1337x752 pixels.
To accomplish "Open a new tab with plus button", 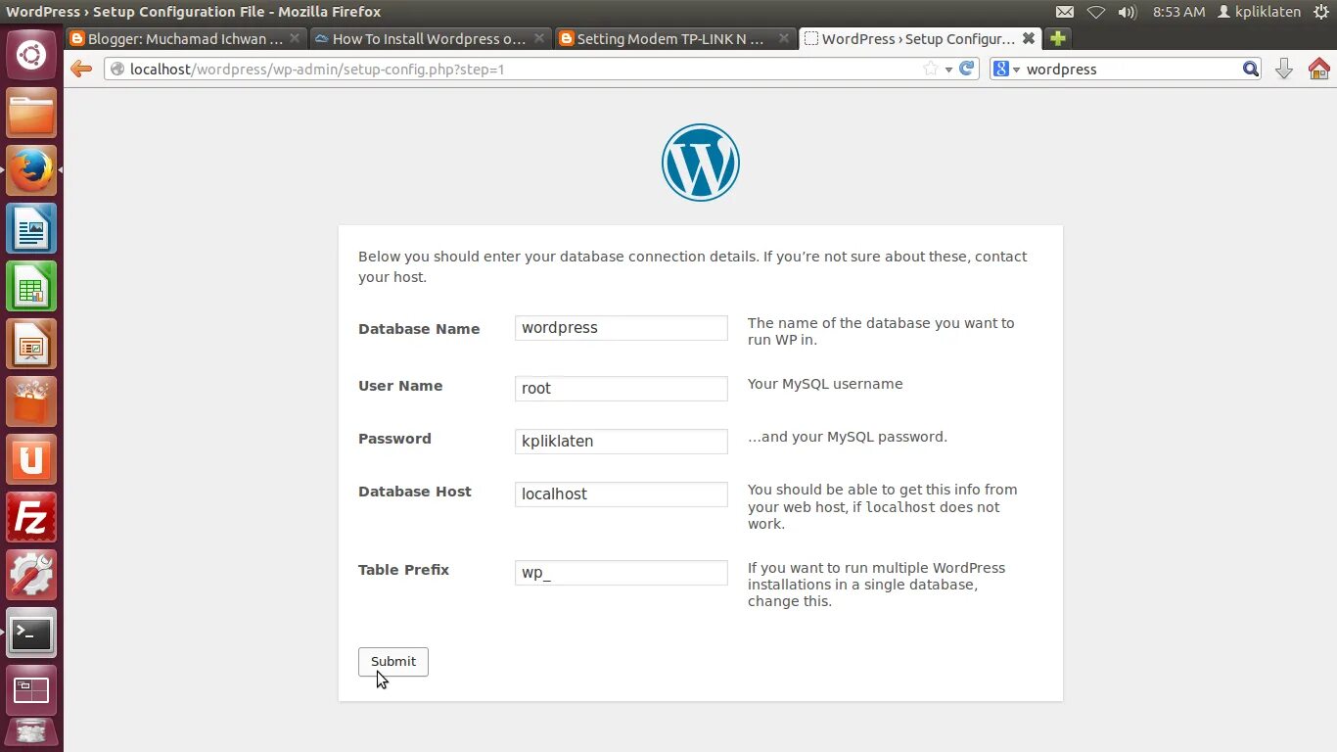I will pos(1057,39).
